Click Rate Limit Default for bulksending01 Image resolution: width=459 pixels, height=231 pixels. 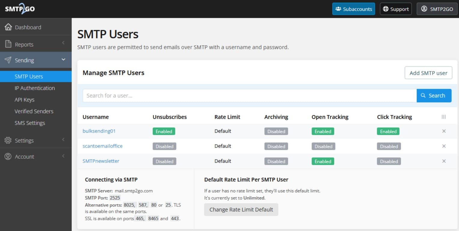[223, 131]
